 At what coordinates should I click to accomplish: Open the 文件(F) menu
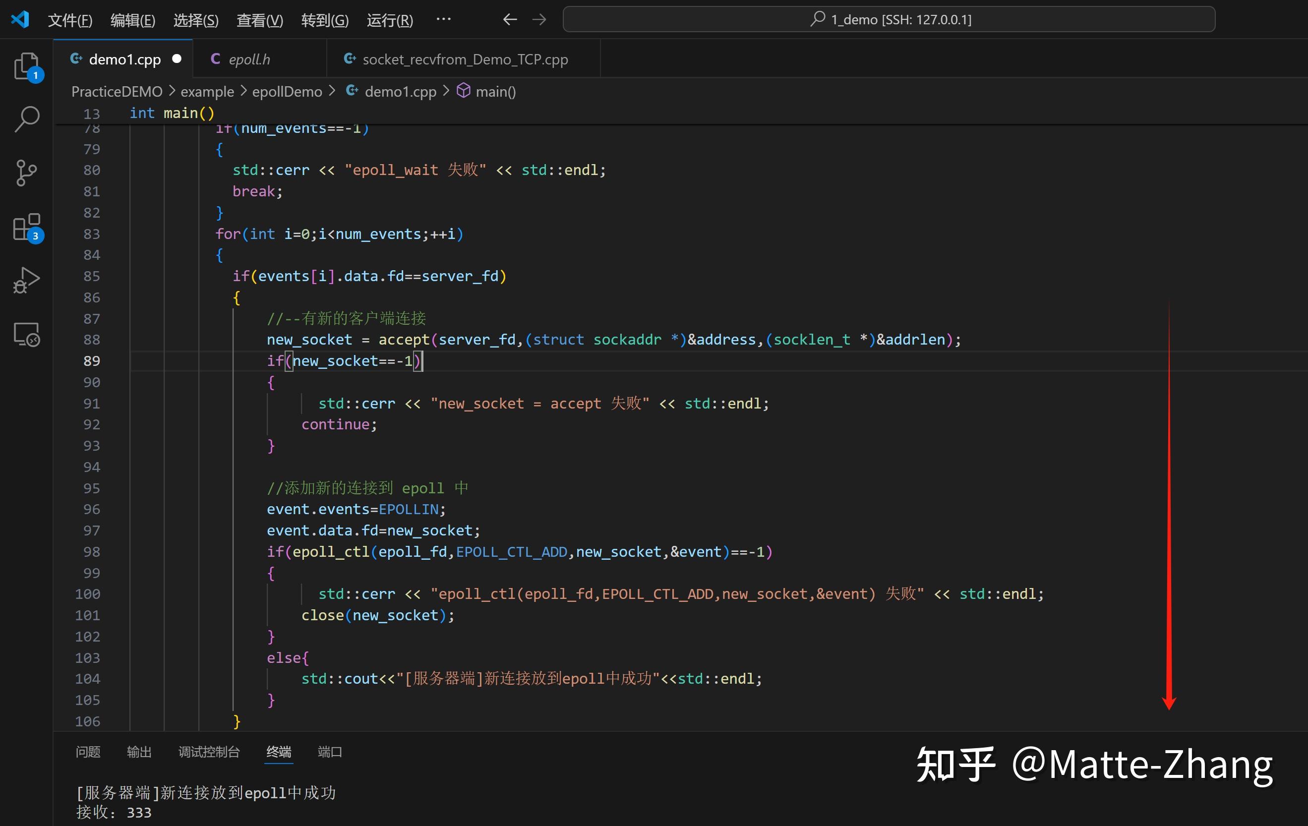click(x=69, y=19)
